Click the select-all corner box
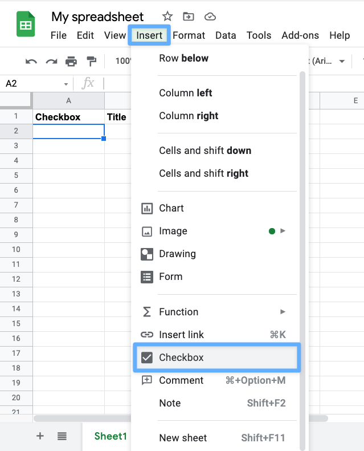 click(x=15, y=100)
